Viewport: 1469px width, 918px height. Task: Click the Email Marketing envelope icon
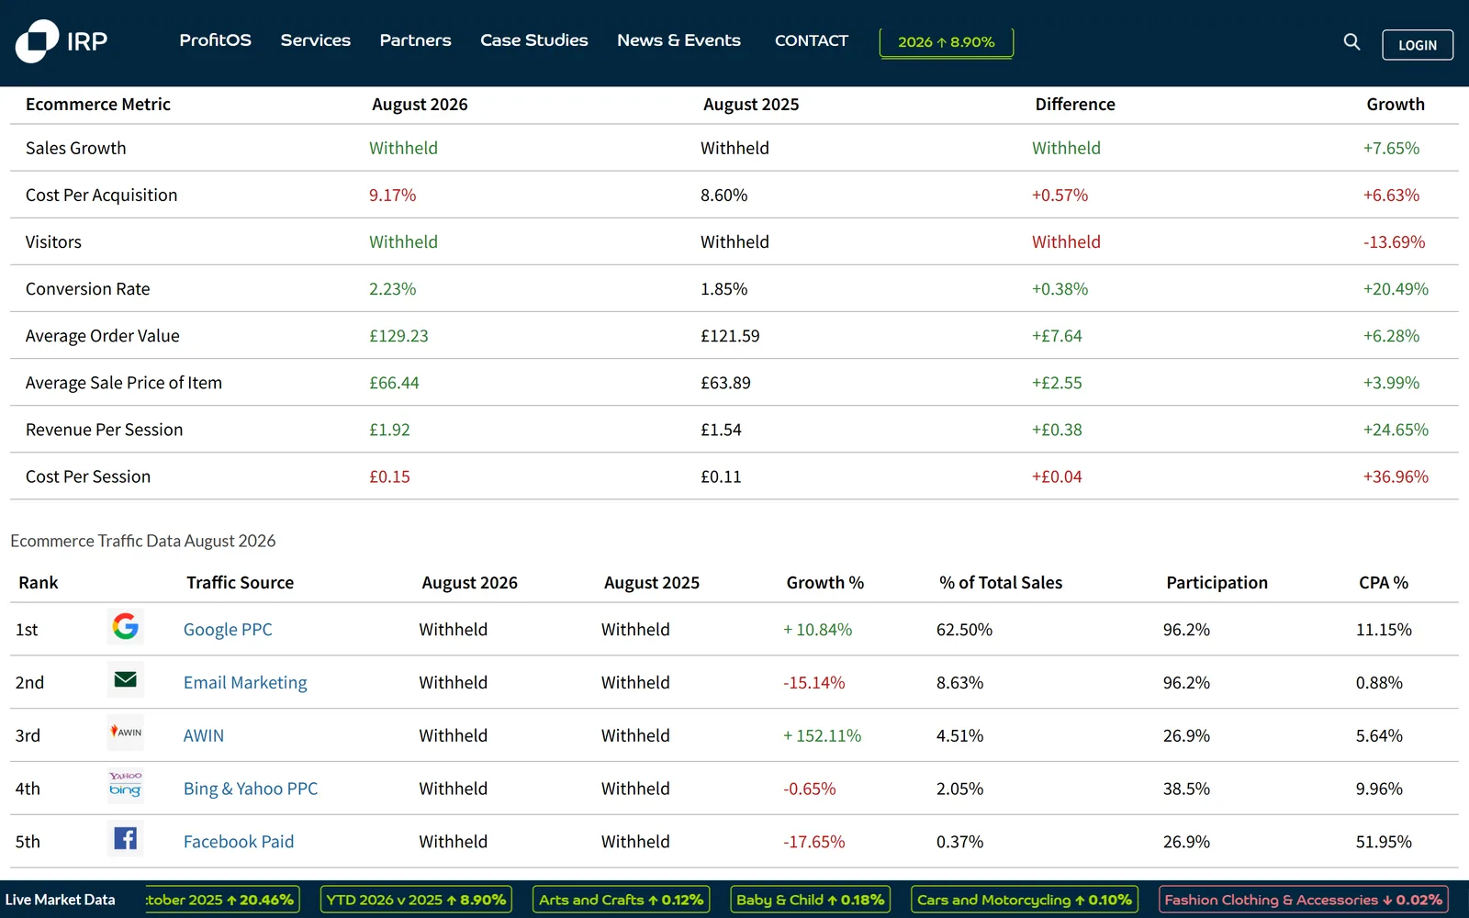pos(126,680)
